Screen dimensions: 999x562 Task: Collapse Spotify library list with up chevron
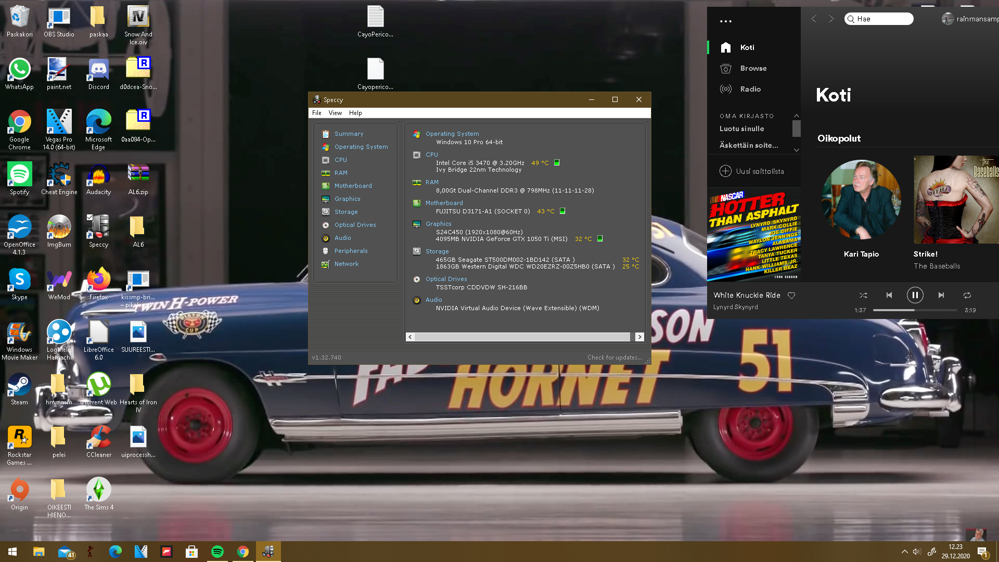pyautogui.click(x=796, y=116)
